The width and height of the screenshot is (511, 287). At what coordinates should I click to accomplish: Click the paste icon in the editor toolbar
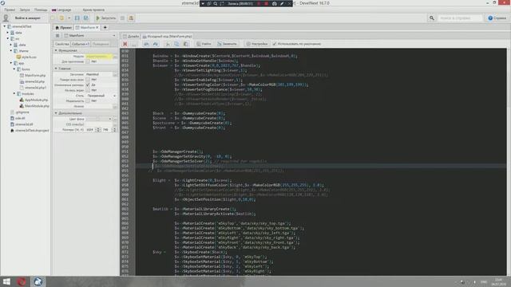(186, 44)
